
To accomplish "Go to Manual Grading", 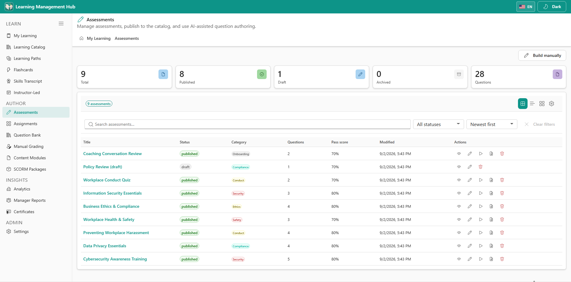I will click(36, 146).
